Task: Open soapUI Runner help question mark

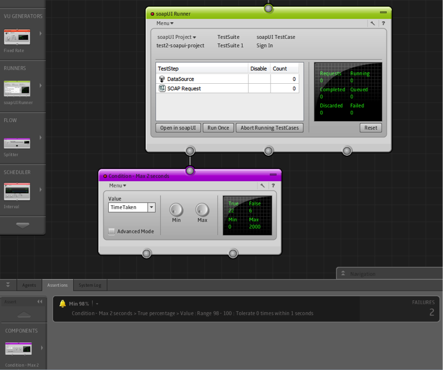Action: point(383,23)
